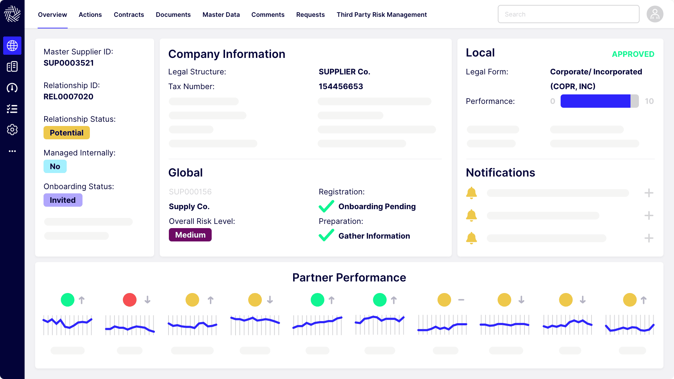
Task: Click the Gather Information green checkmark
Action: [x=326, y=235]
